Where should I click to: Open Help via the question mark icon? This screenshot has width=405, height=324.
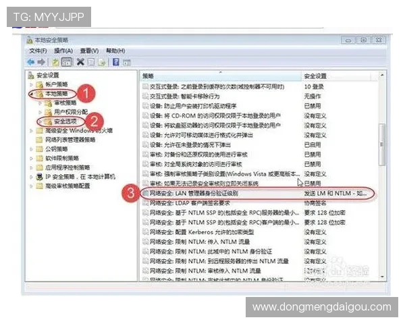coord(116,62)
